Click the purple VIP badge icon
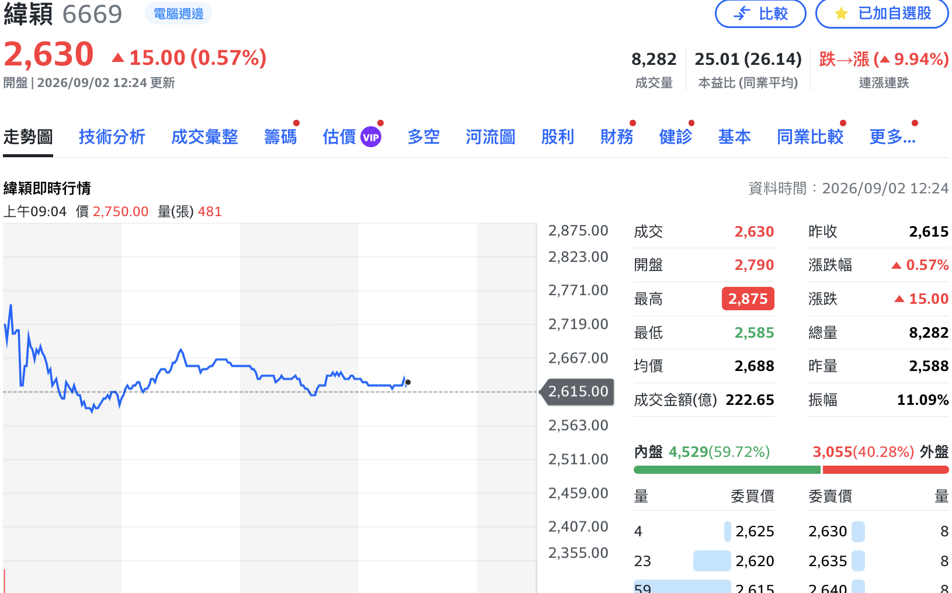The image size is (952, 593). [371, 137]
